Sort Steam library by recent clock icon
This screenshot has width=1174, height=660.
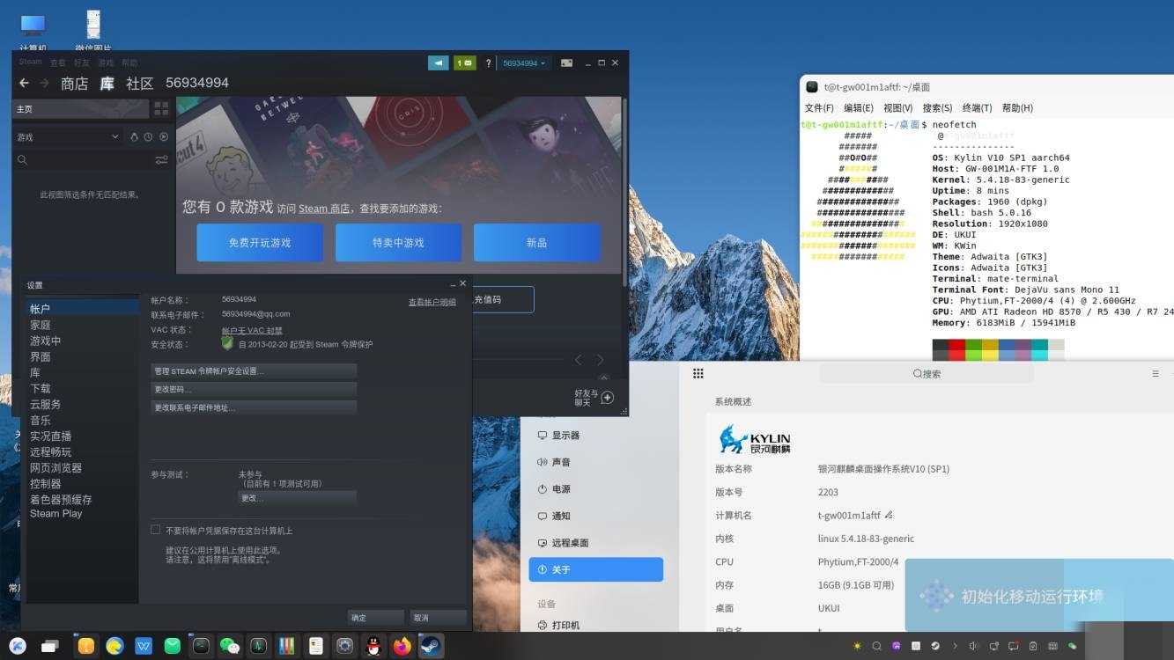tap(149, 137)
